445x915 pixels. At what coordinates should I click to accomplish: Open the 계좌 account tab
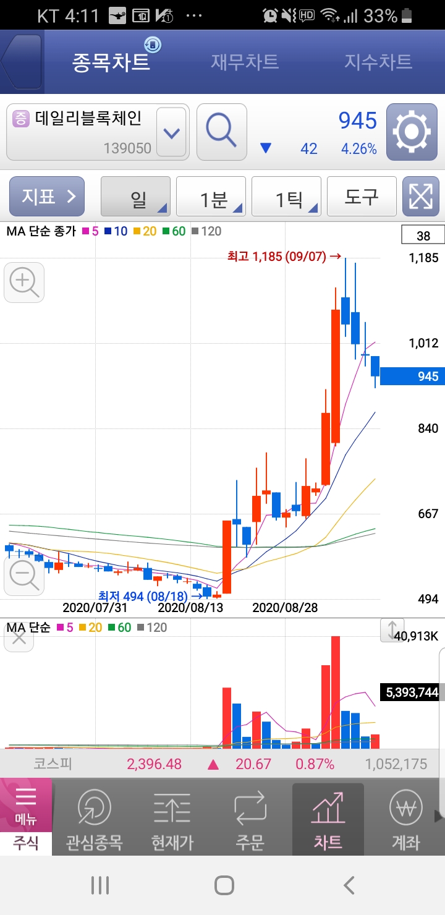[406, 820]
